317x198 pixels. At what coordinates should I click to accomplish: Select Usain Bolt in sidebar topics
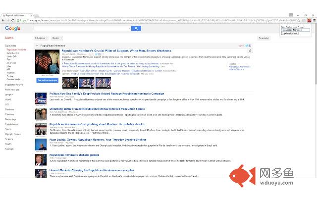pos(11,56)
